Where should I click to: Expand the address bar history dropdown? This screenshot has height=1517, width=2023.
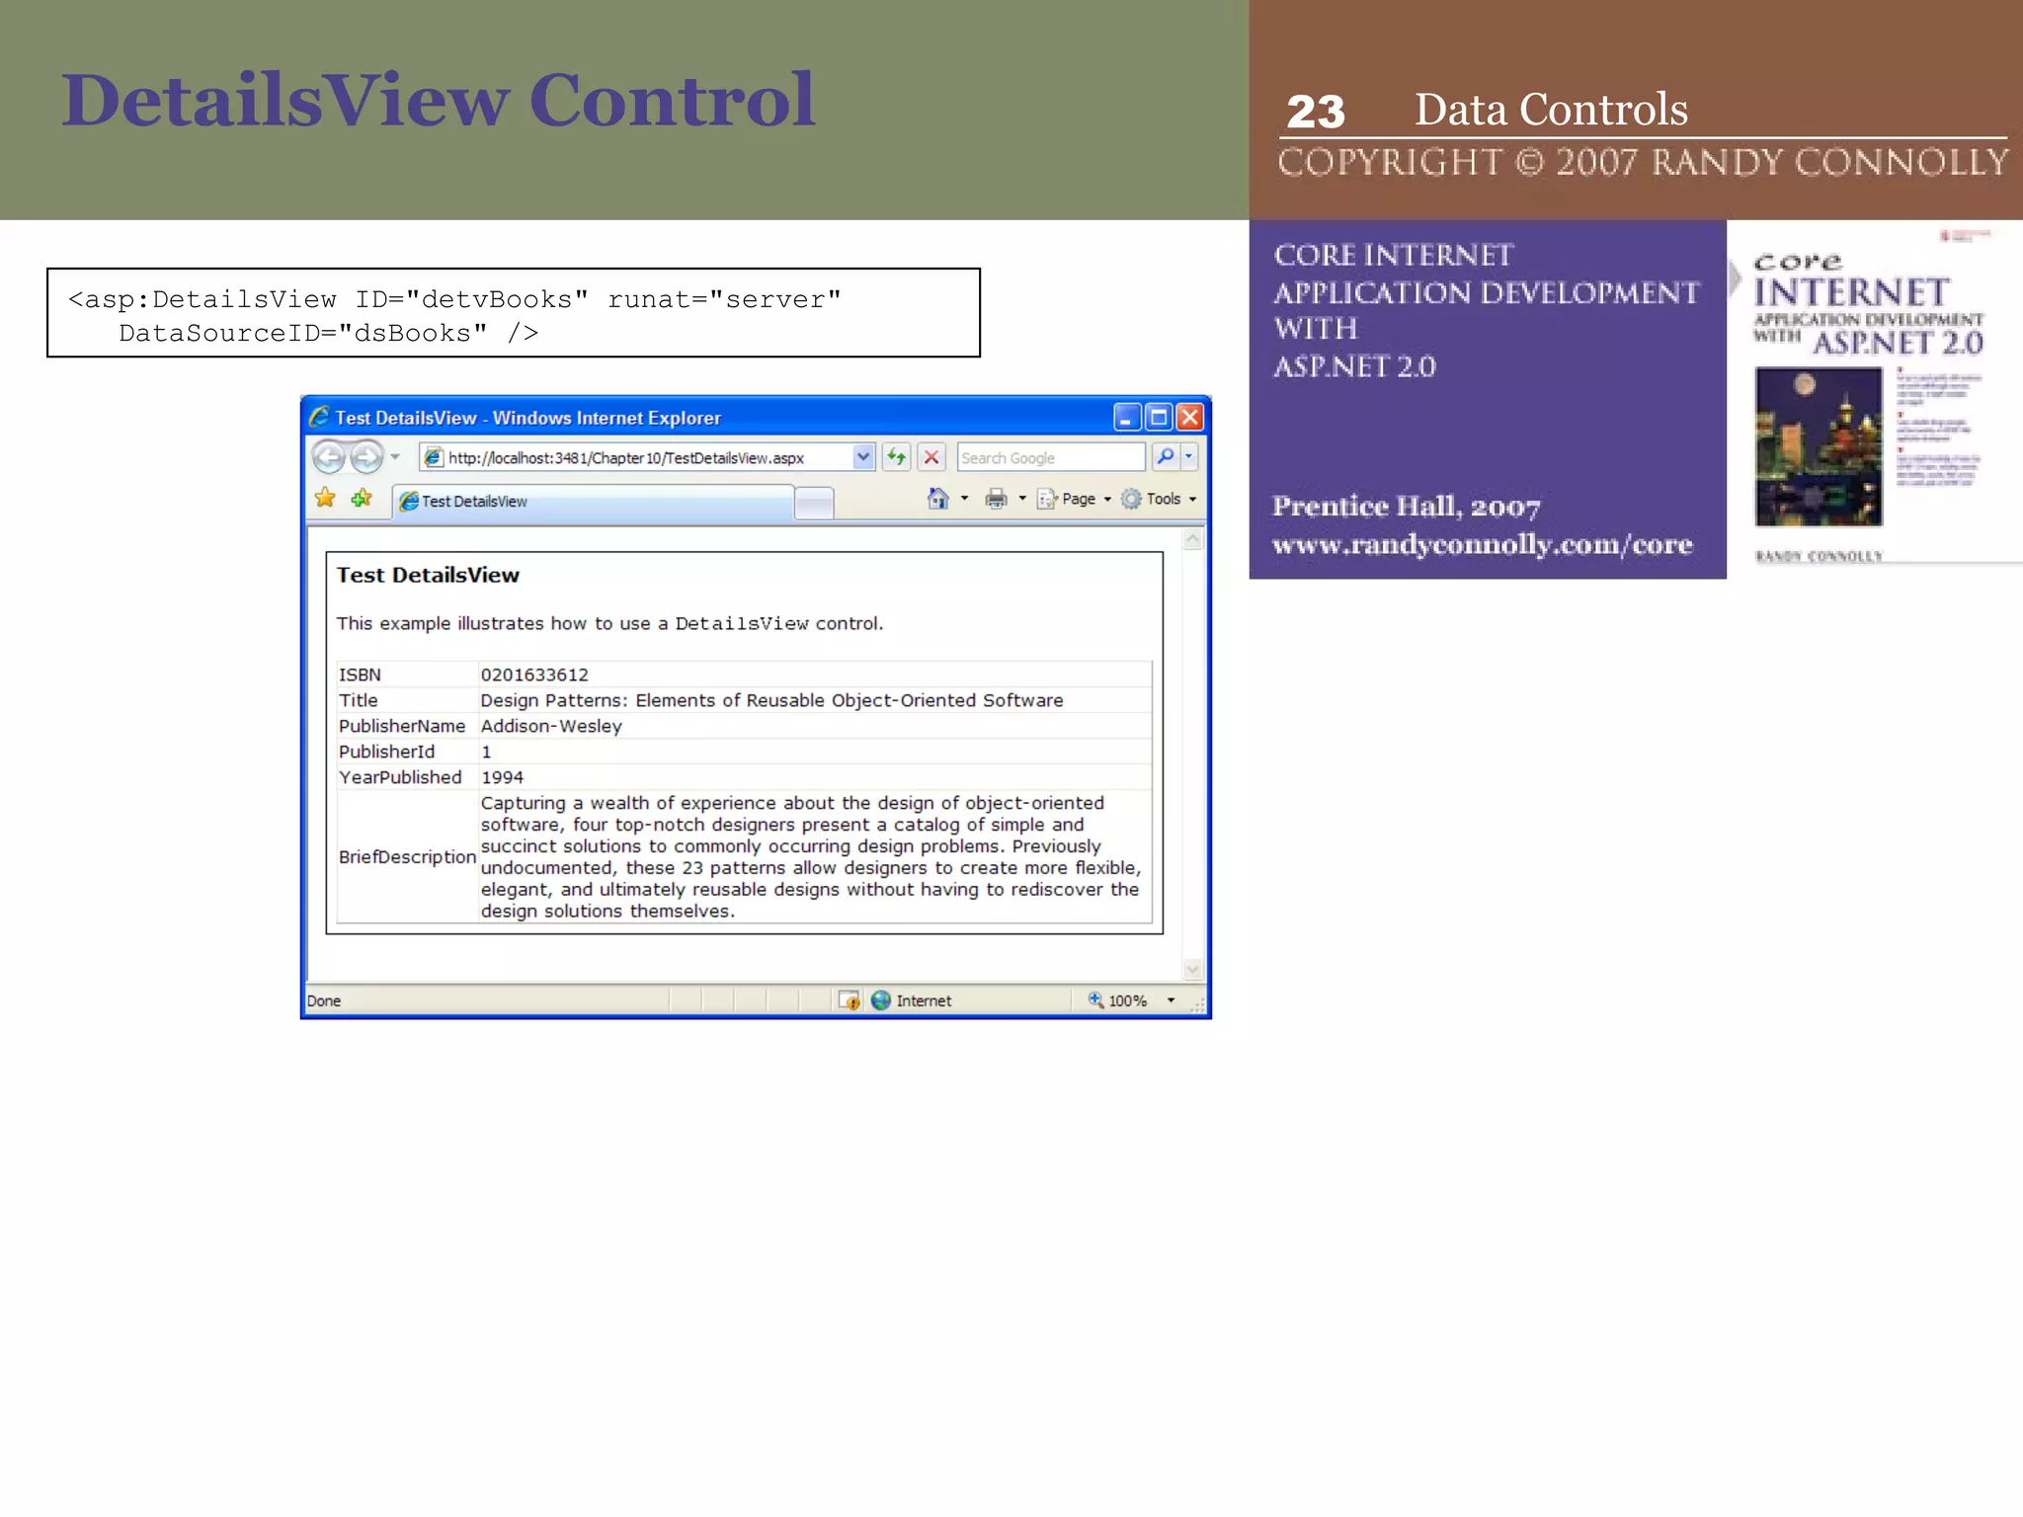(x=863, y=457)
